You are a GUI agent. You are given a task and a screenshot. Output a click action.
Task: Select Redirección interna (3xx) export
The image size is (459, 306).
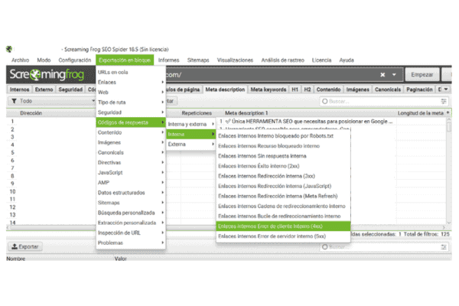coord(283,176)
